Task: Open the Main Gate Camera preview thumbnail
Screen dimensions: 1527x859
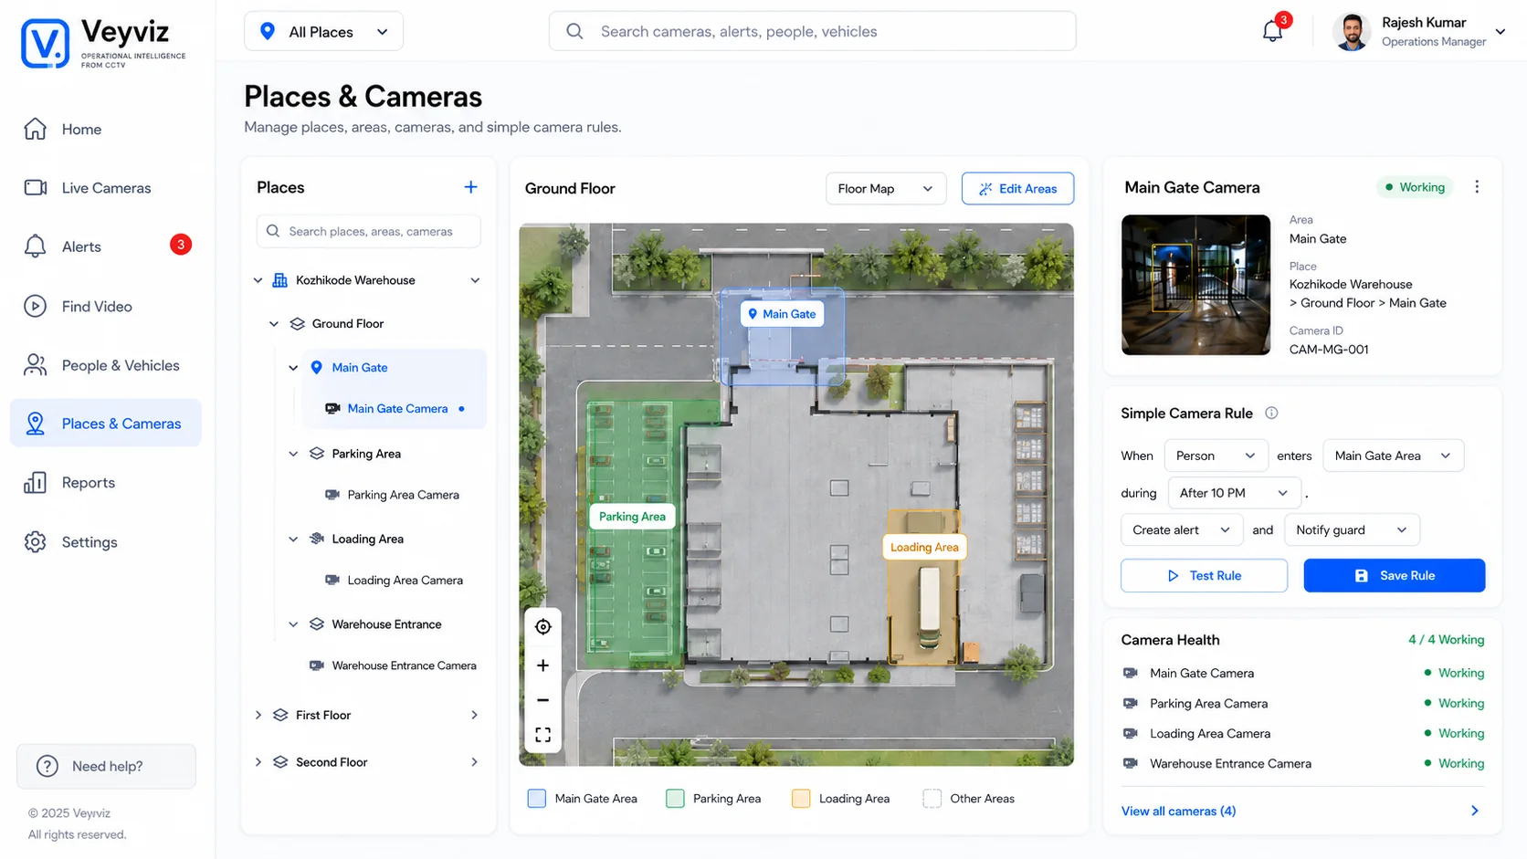Action: 1195,285
